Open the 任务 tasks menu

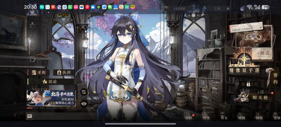click(x=206, y=116)
